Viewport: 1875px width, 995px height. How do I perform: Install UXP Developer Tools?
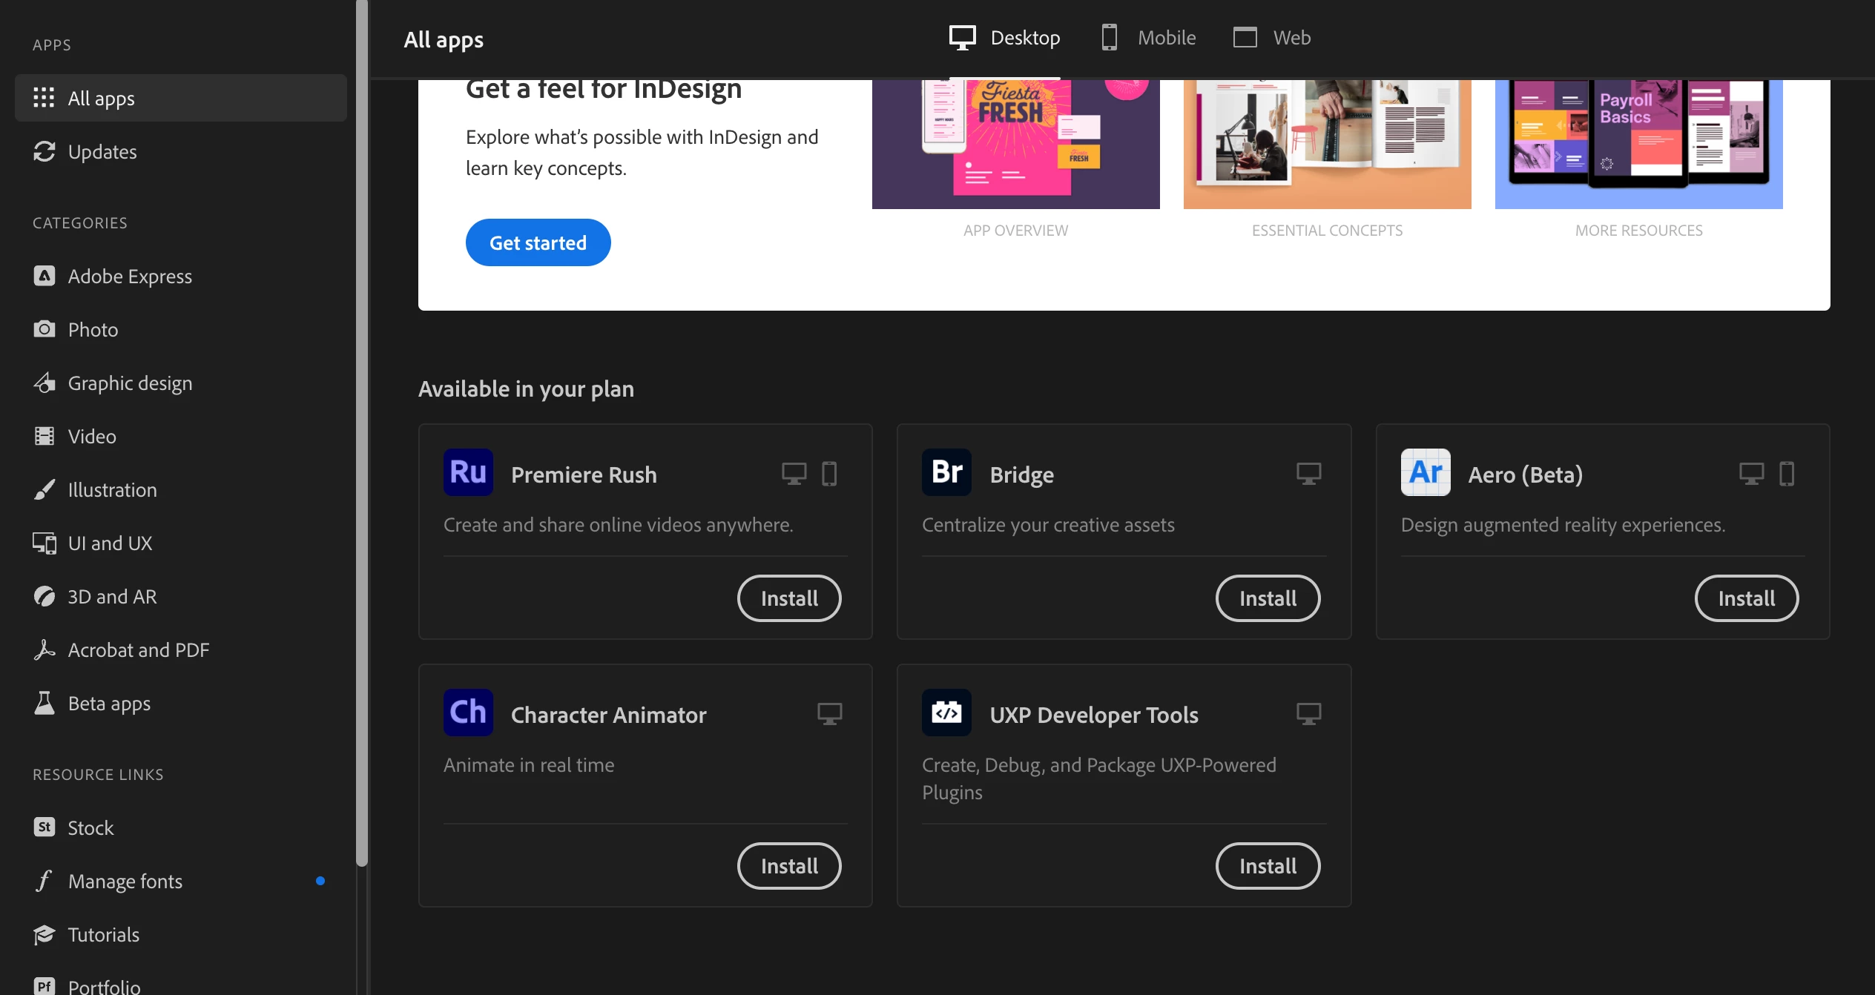pos(1268,866)
